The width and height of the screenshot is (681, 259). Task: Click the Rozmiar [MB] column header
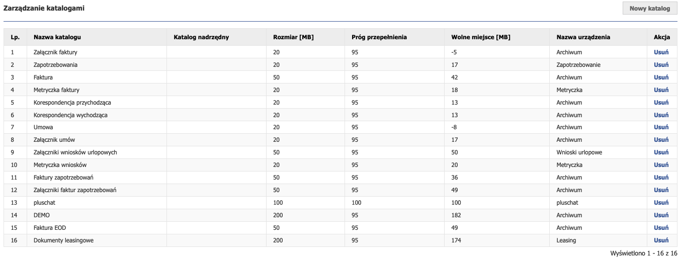point(293,37)
